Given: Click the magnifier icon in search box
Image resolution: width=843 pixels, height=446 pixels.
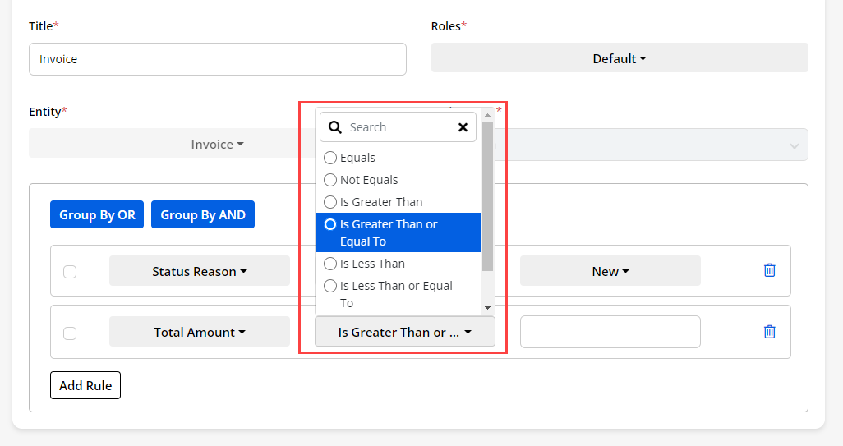Looking at the screenshot, I should coord(335,127).
